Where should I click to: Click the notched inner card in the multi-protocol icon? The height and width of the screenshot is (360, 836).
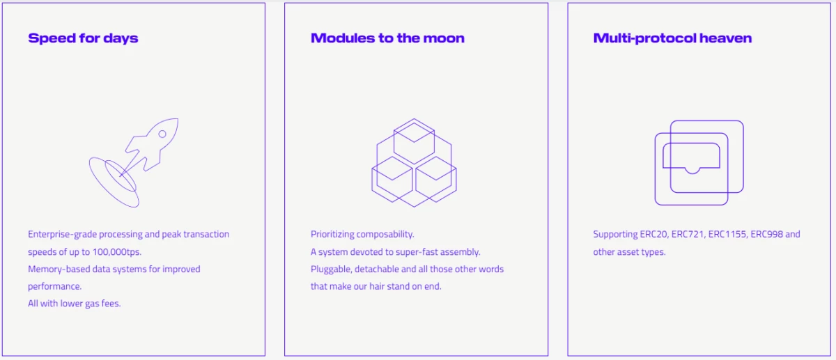coord(691,159)
